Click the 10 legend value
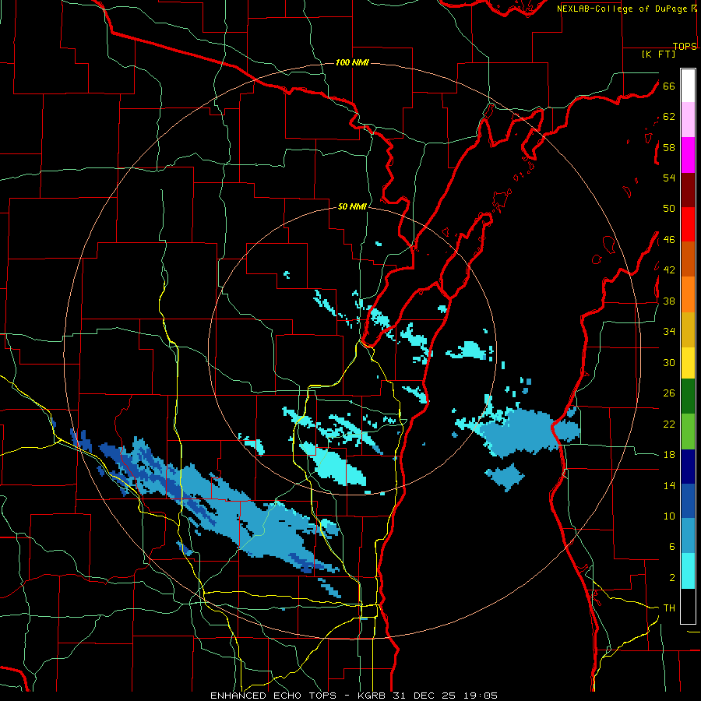 tap(669, 516)
